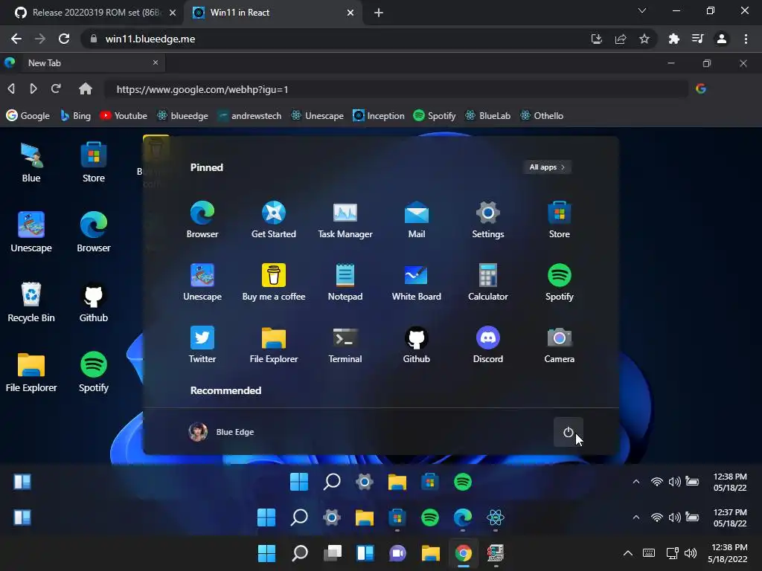The image size is (762, 571).
Task: Select the Github shortcut on the desktop
Action: (94, 302)
